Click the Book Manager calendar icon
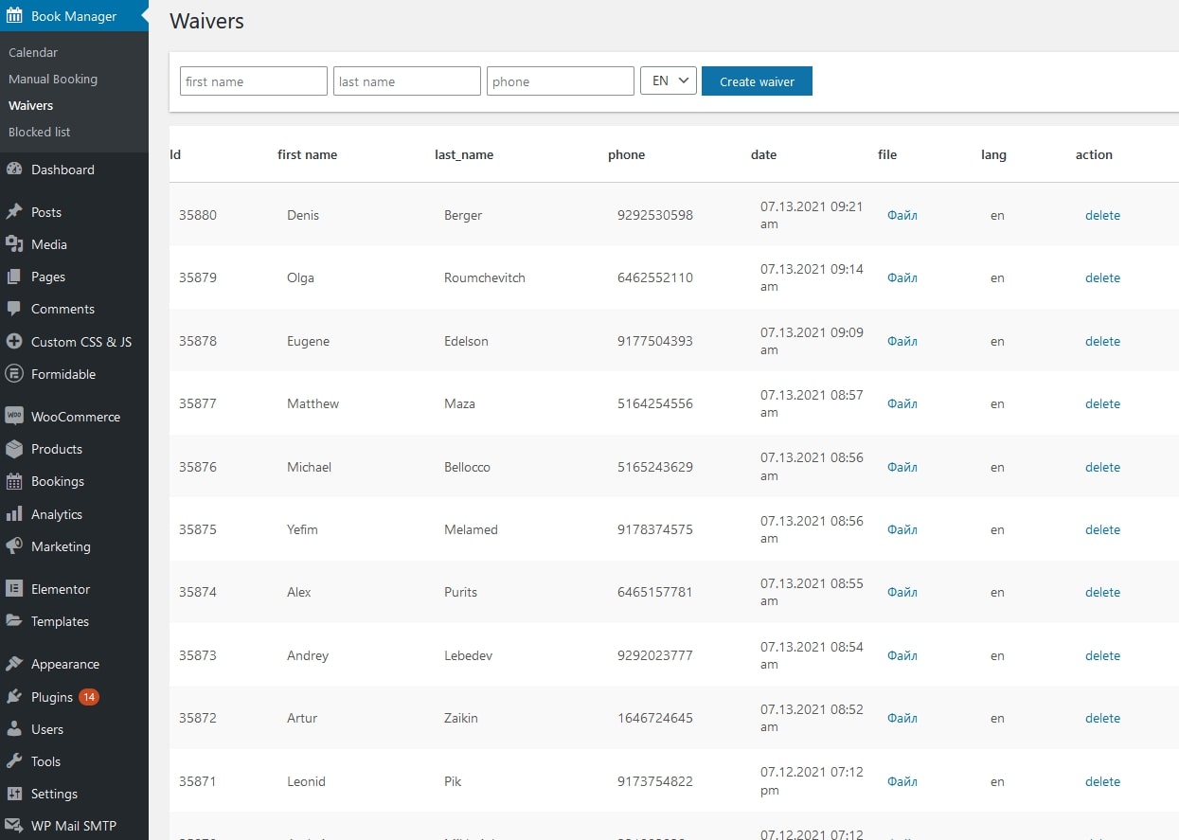Image resolution: width=1179 pixels, height=840 pixels. (14, 16)
